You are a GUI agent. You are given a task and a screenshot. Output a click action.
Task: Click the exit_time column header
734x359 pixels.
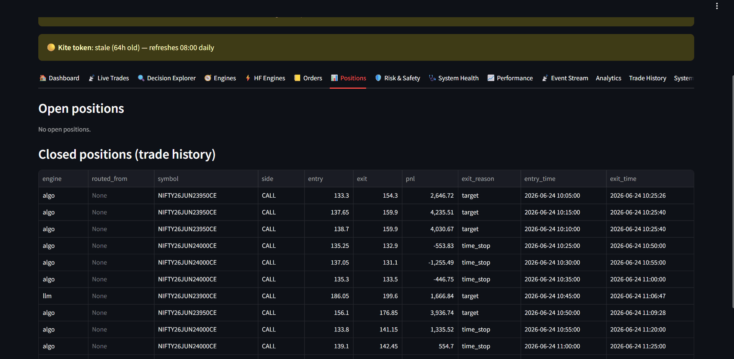[x=650, y=179]
